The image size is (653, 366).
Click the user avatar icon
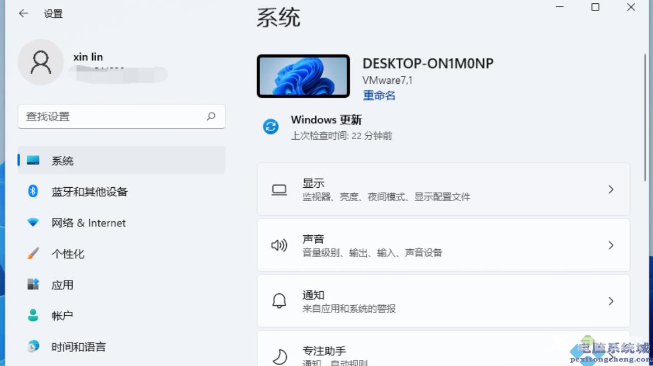point(41,62)
